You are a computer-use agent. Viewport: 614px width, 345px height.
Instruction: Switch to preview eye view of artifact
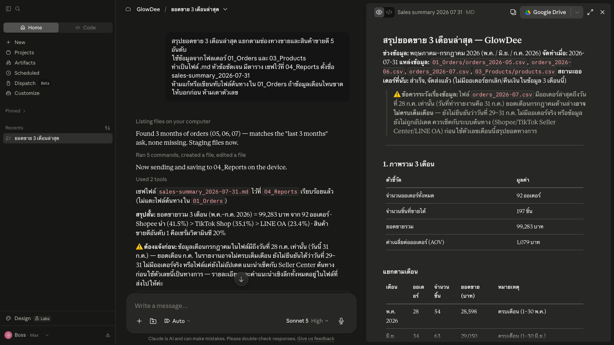[379, 12]
